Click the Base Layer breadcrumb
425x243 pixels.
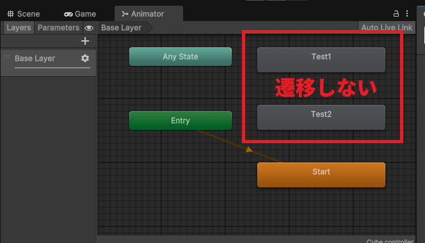[121, 27]
